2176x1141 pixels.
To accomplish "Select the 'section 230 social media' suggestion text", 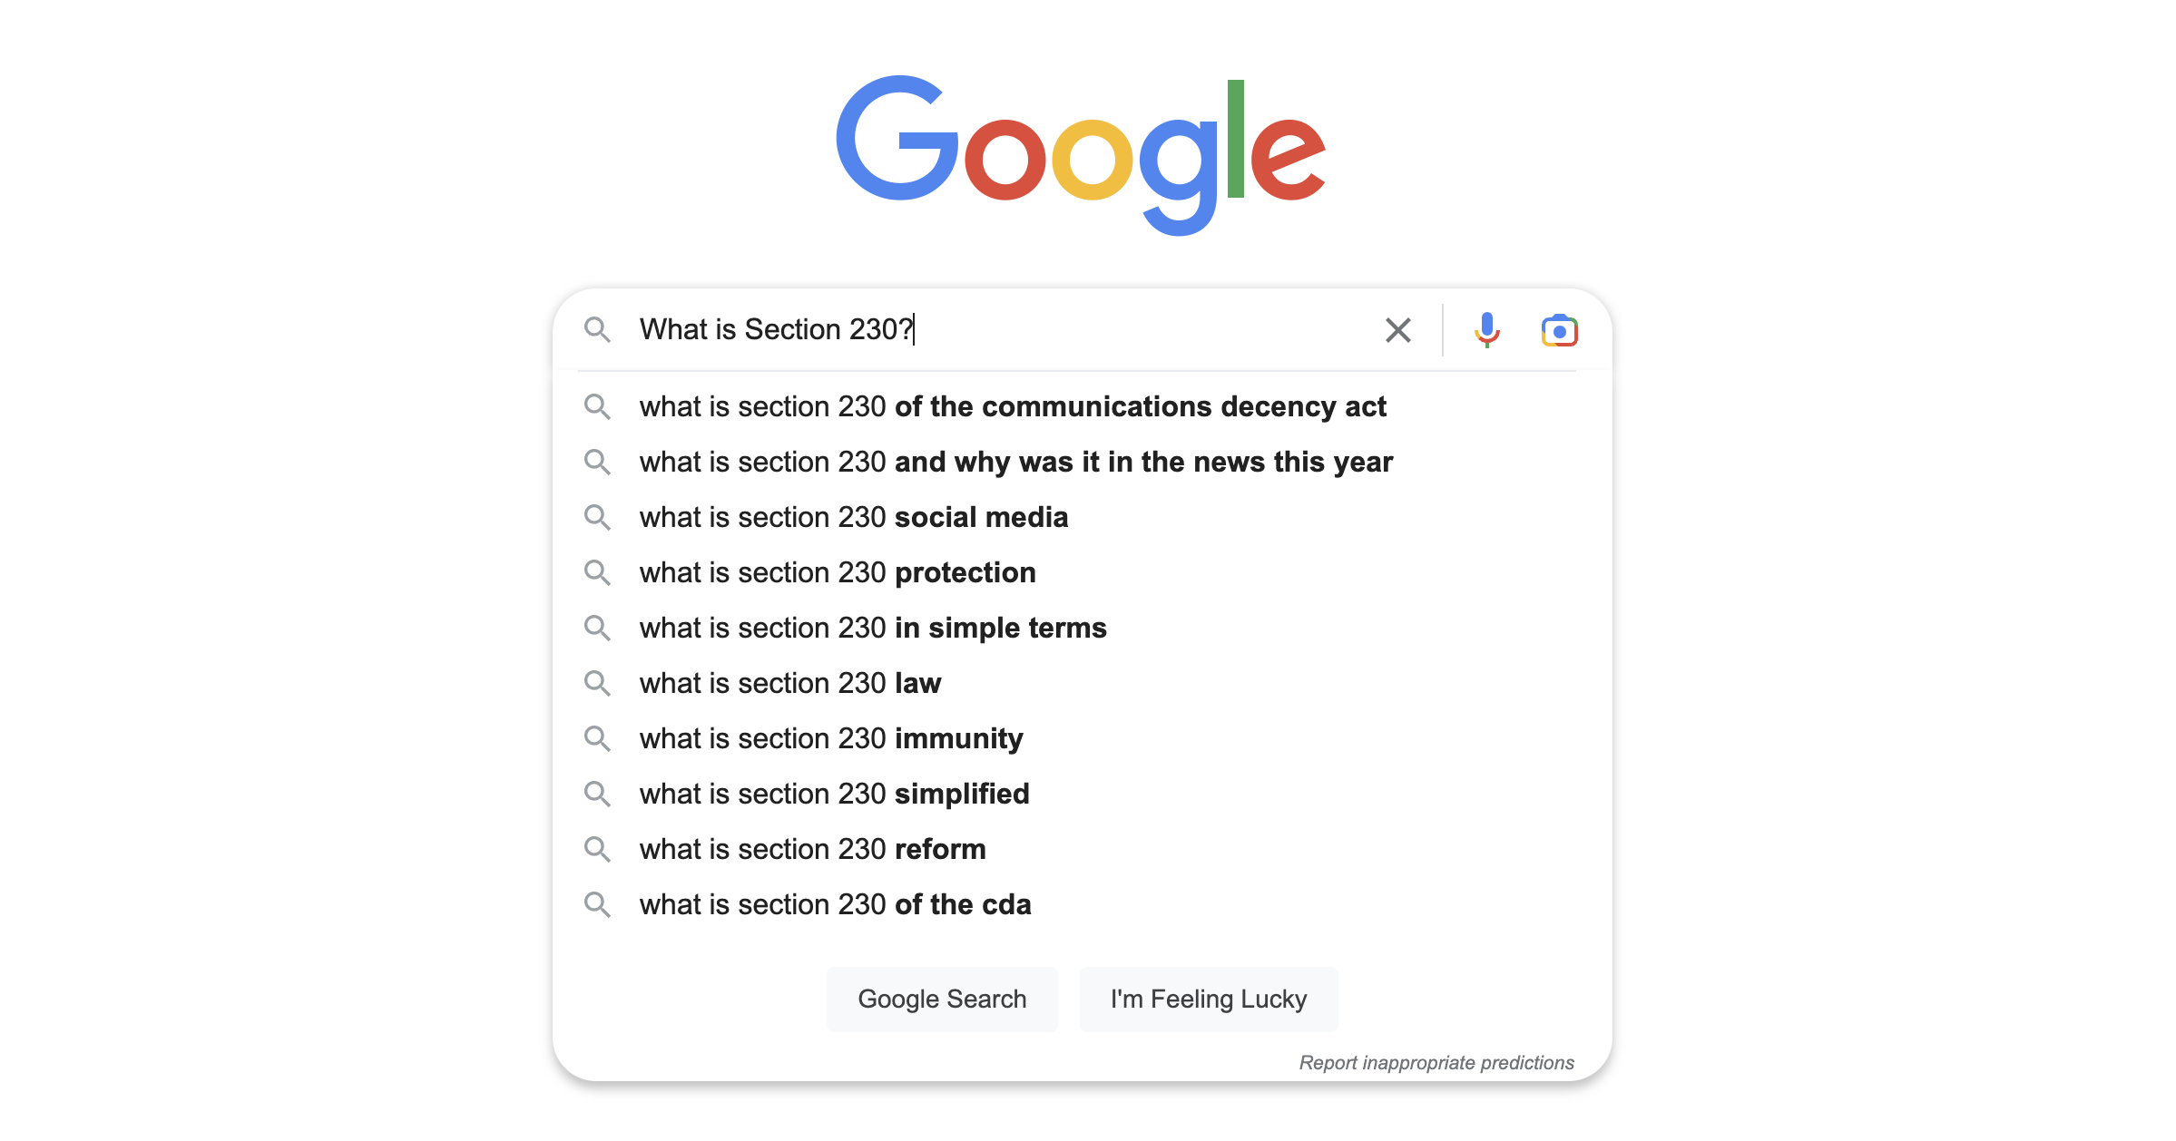I will pos(853,517).
